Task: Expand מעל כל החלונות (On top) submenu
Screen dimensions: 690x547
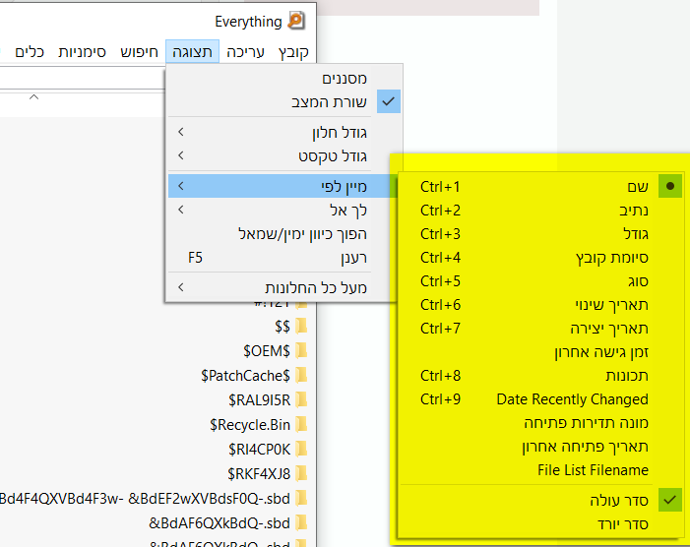Action: [x=284, y=287]
